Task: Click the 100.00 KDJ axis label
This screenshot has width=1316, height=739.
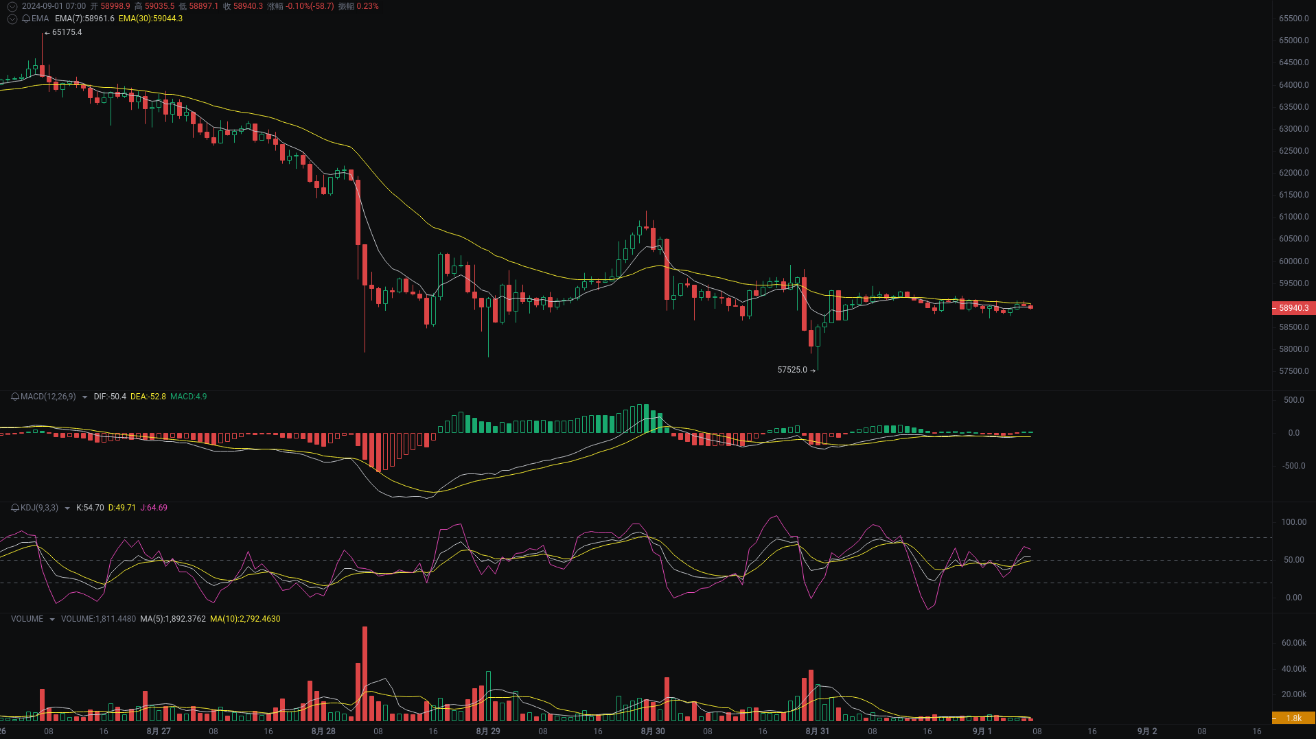Action: tap(1294, 522)
